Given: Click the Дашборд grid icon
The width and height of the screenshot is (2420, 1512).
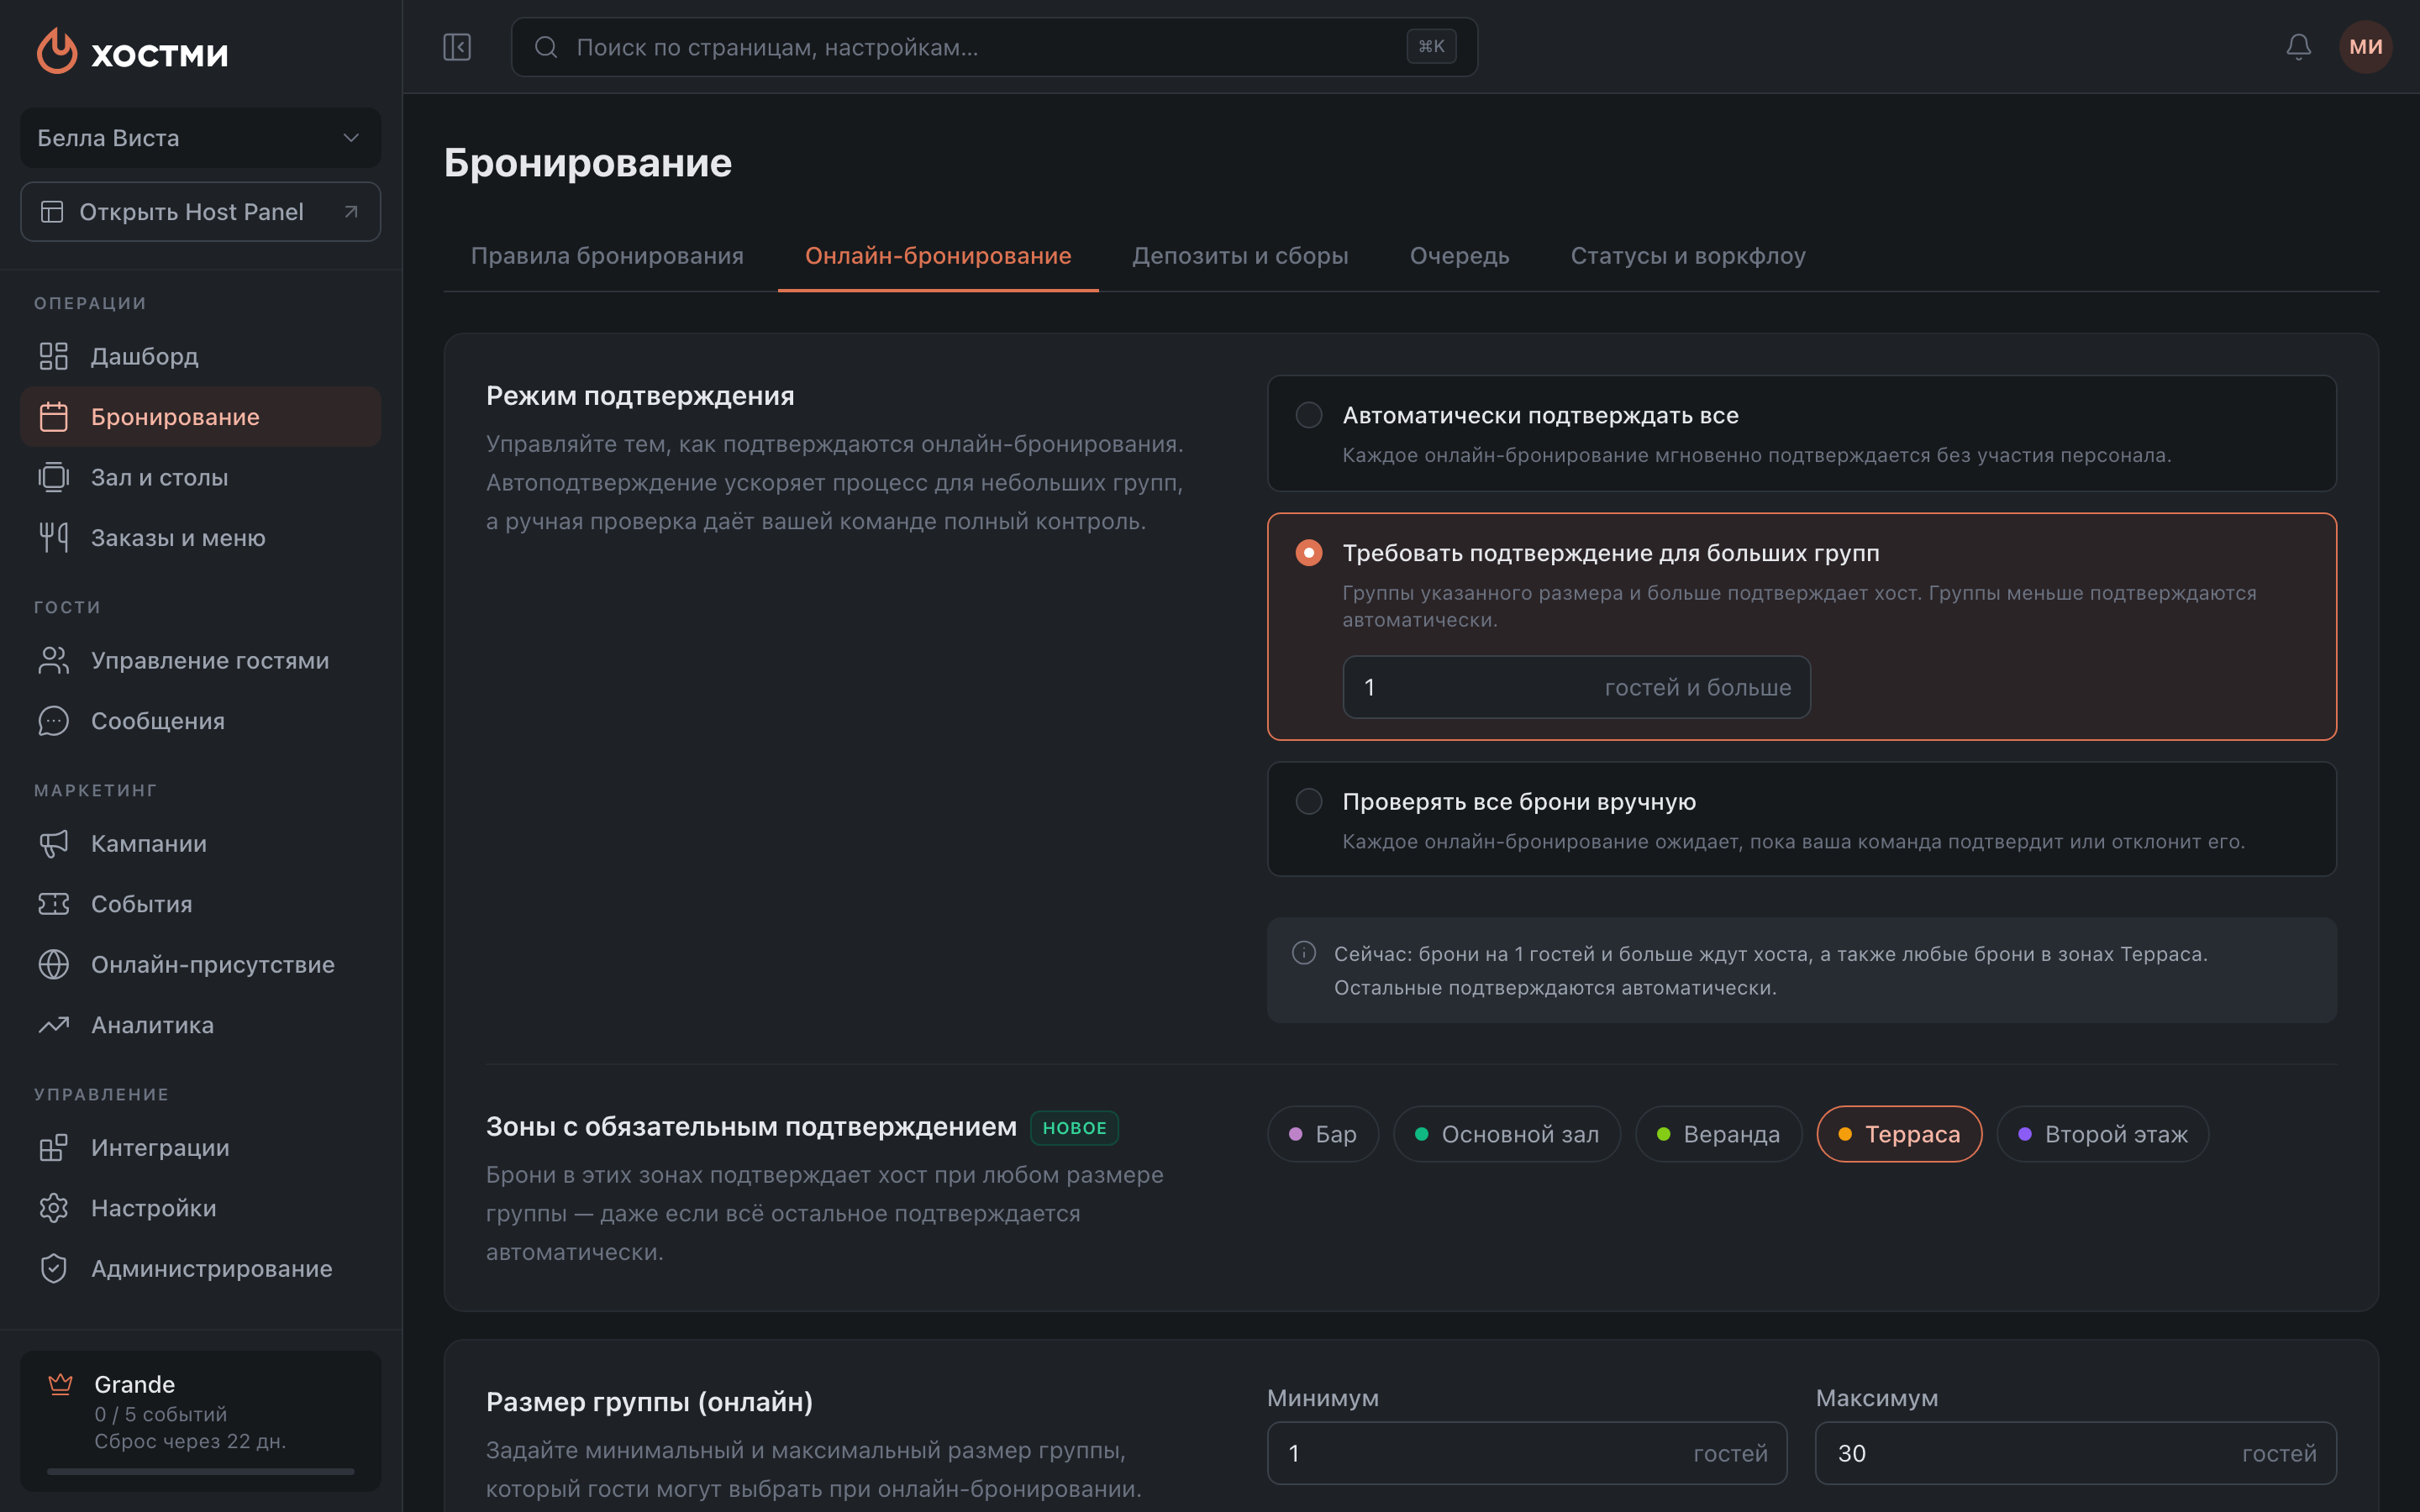Looking at the screenshot, I should click(x=54, y=356).
